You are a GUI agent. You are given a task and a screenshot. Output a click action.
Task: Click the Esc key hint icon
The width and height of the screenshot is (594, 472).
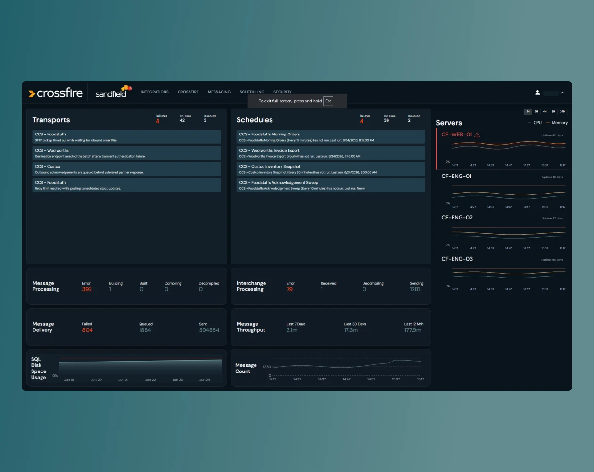click(x=329, y=101)
